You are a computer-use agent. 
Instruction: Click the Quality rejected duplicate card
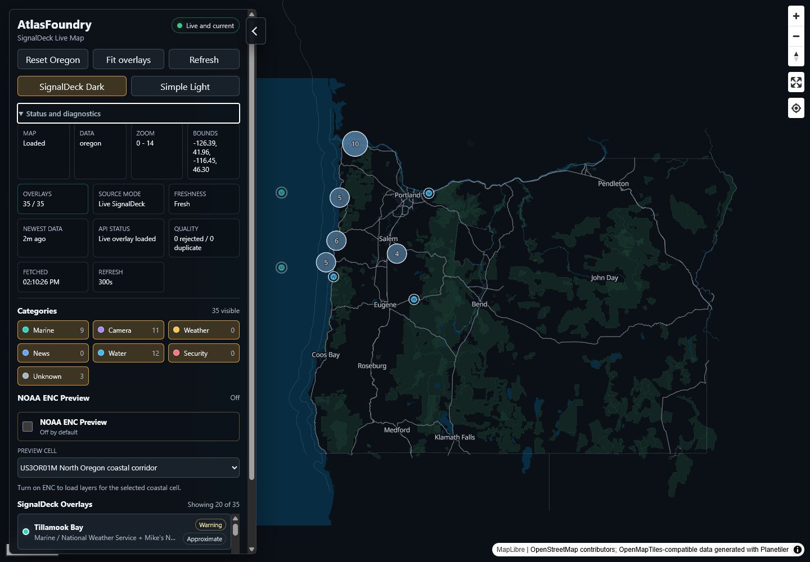click(x=204, y=238)
